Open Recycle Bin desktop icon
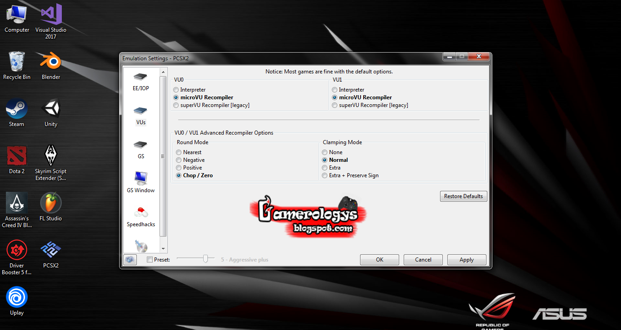 (17, 66)
